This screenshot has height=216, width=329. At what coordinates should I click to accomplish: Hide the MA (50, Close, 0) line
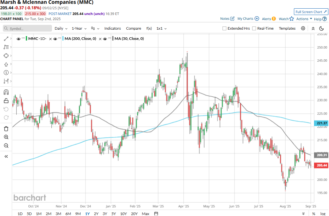coord(105,39)
